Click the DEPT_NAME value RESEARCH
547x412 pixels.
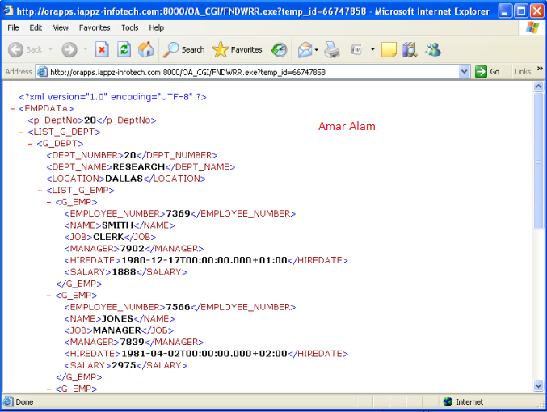[x=138, y=166]
